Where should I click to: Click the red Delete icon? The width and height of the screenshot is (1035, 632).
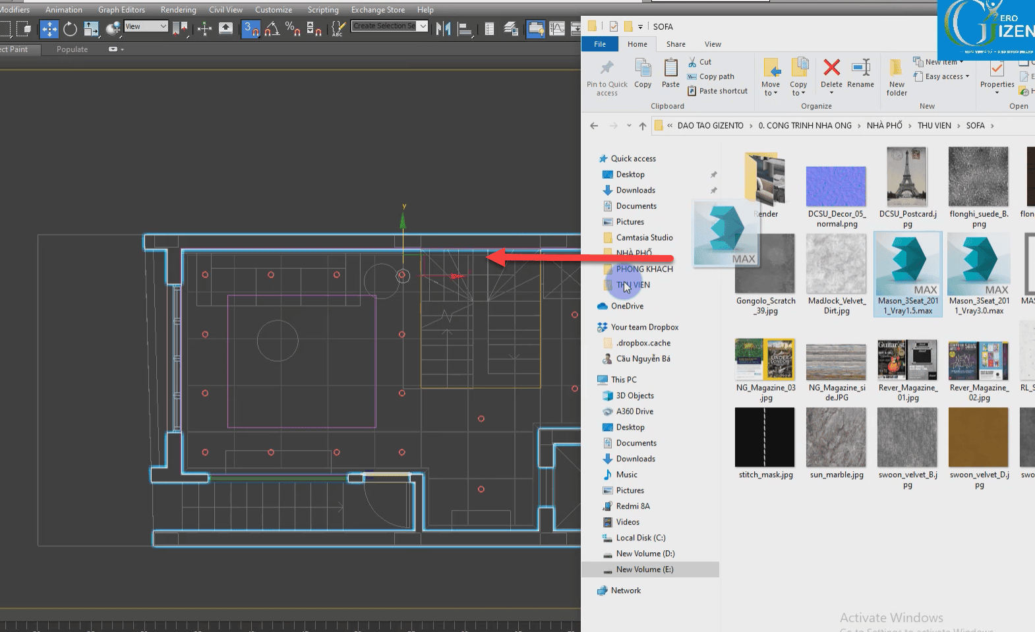[831, 67]
